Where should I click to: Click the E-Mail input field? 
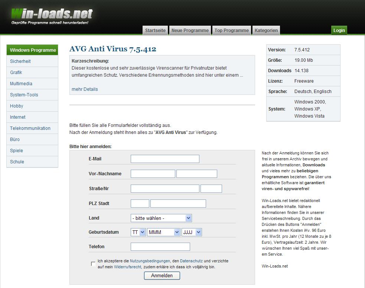(164, 159)
